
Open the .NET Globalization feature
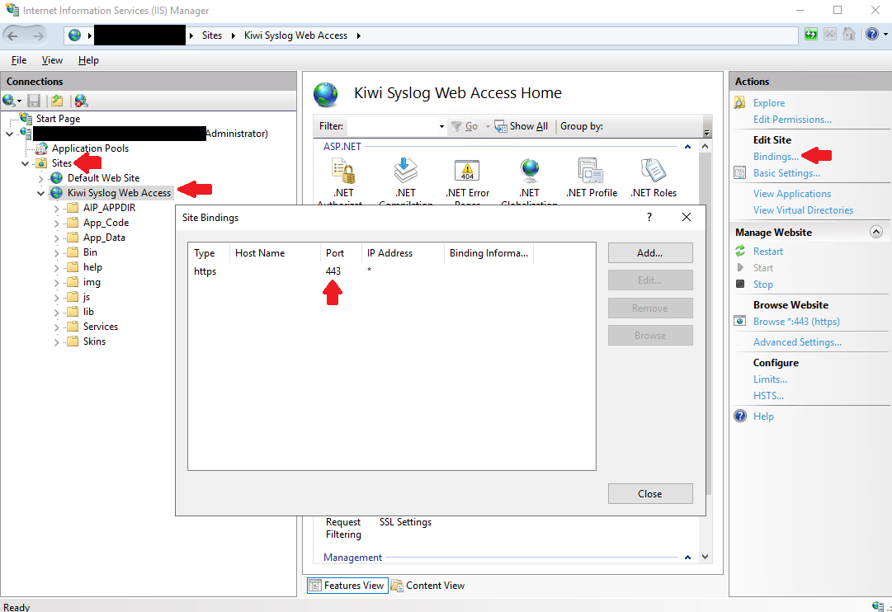tap(529, 173)
